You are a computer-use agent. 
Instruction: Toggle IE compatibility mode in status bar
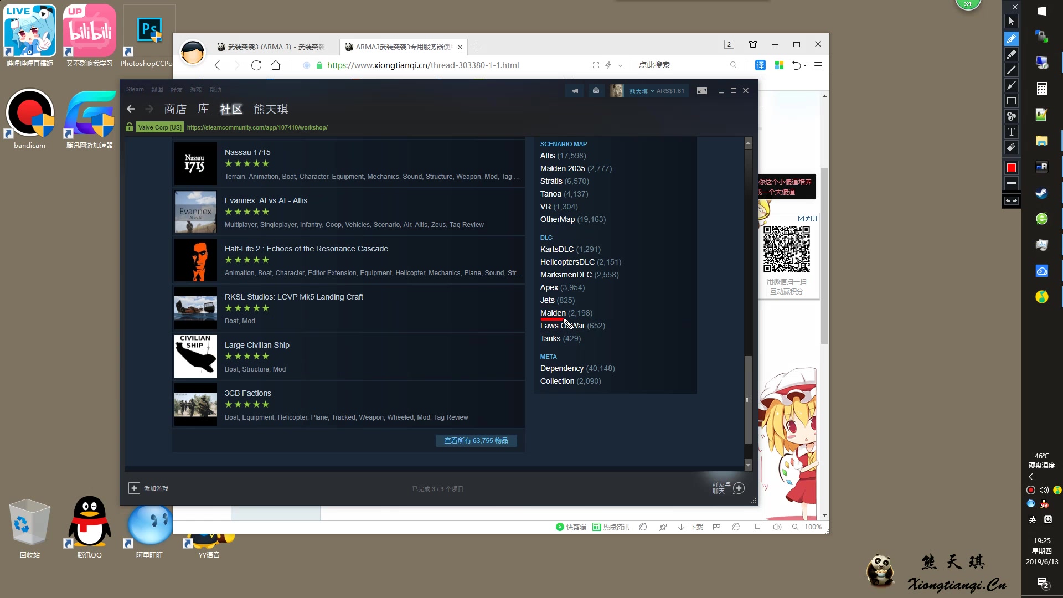[736, 527]
